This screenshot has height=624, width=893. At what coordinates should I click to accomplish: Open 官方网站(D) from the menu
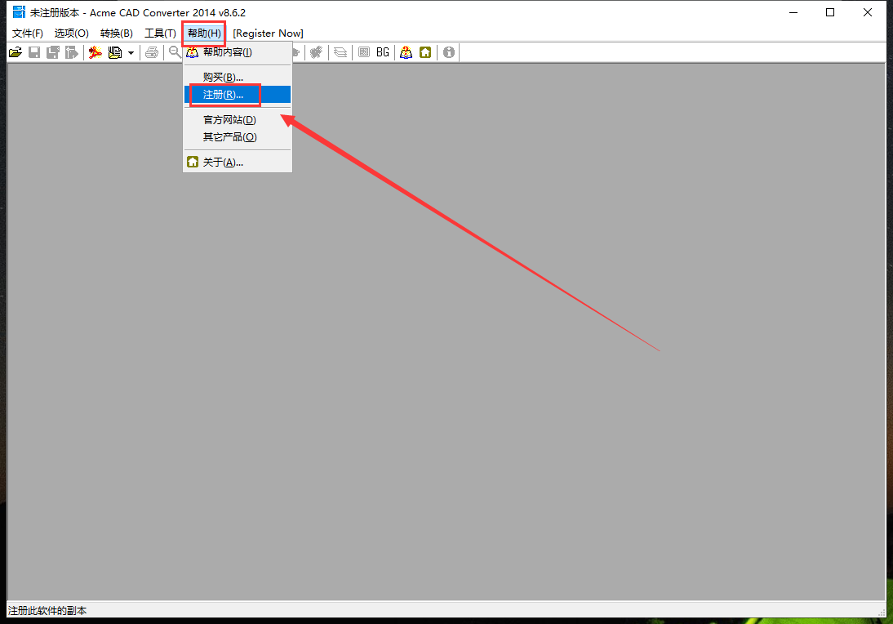229,120
